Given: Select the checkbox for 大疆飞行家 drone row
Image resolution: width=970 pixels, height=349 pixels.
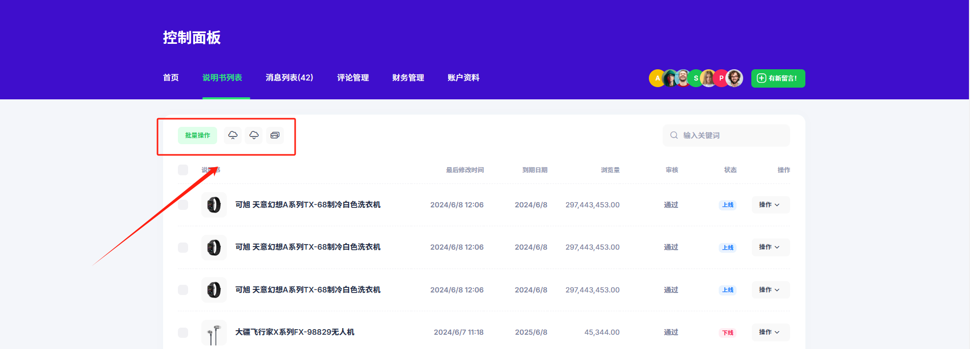Looking at the screenshot, I should point(183,333).
